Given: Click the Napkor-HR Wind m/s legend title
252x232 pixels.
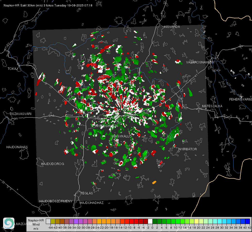Looking at the screenshot, I should pos(36,225).
